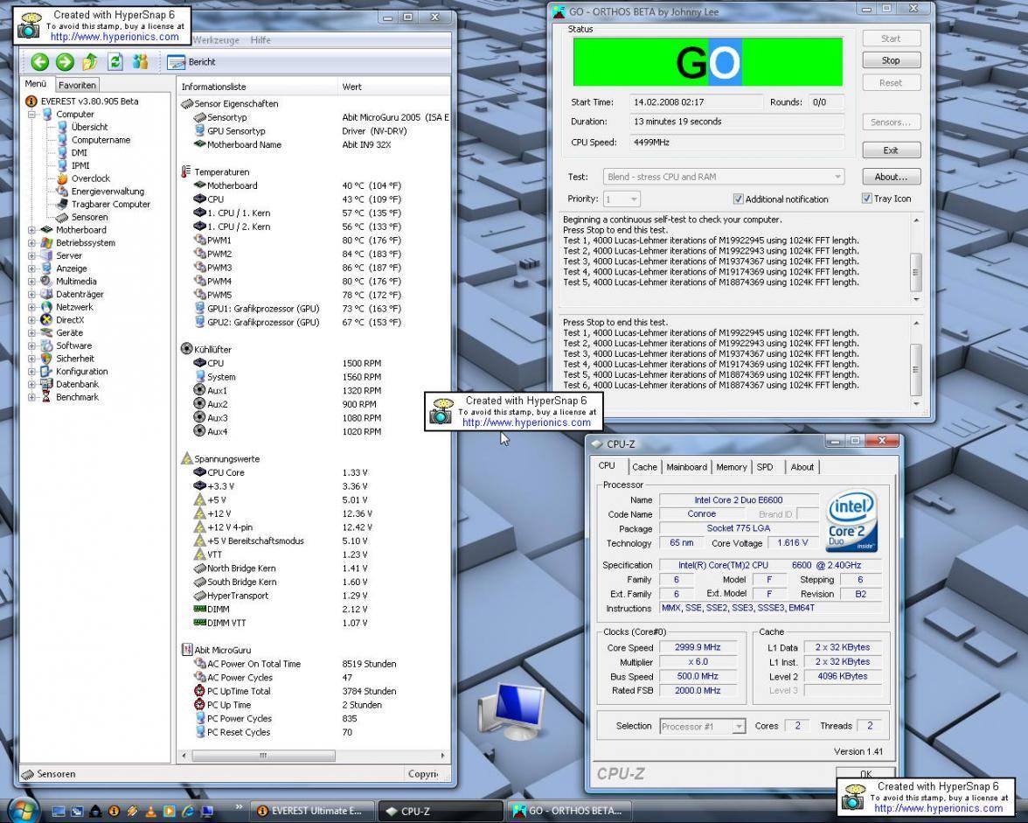Select Übersicht in the Computer tree
Image resolution: width=1028 pixels, height=823 pixels.
(x=89, y=127)
